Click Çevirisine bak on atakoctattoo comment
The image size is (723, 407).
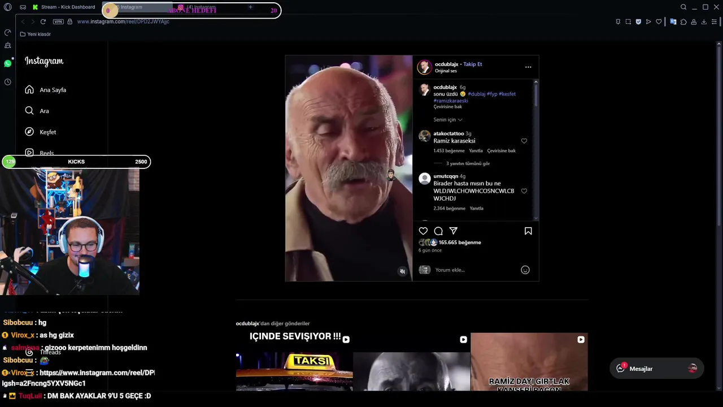point(501,151)
